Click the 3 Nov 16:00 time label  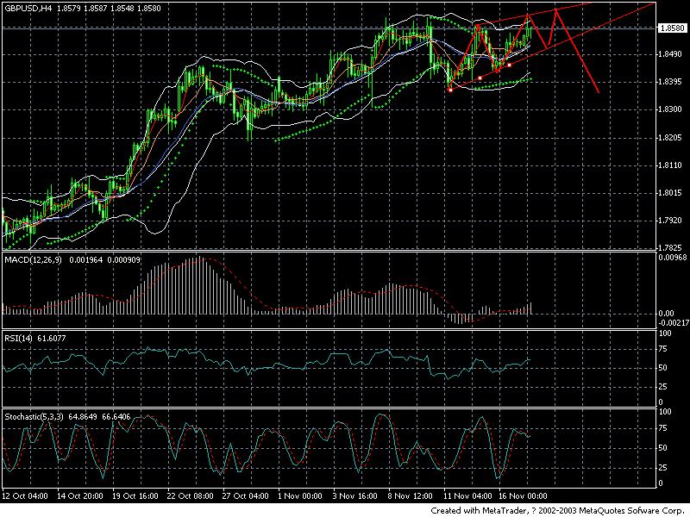click(355, 496)
